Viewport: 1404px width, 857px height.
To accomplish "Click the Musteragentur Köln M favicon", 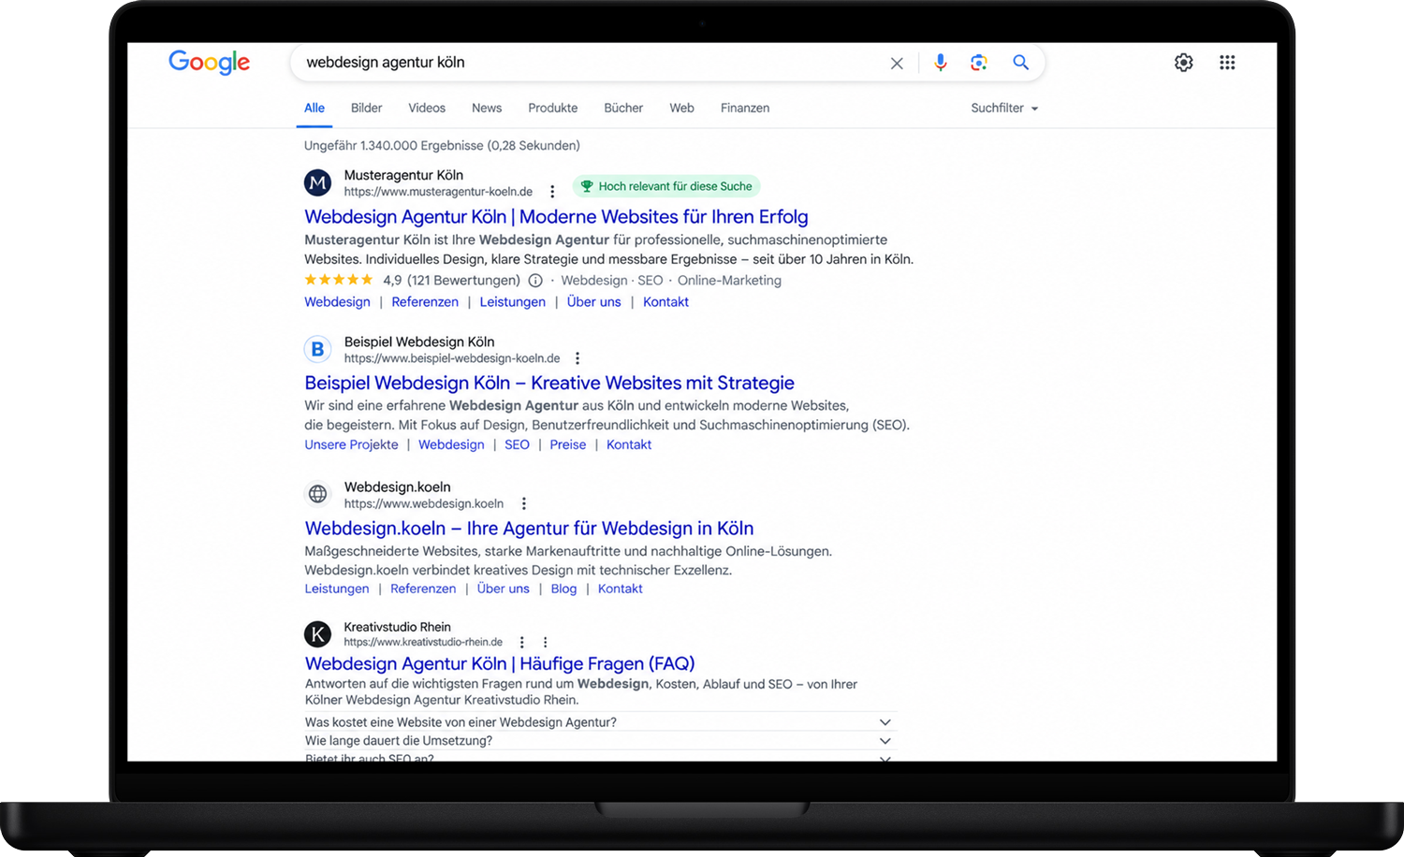I will point(318,182).
